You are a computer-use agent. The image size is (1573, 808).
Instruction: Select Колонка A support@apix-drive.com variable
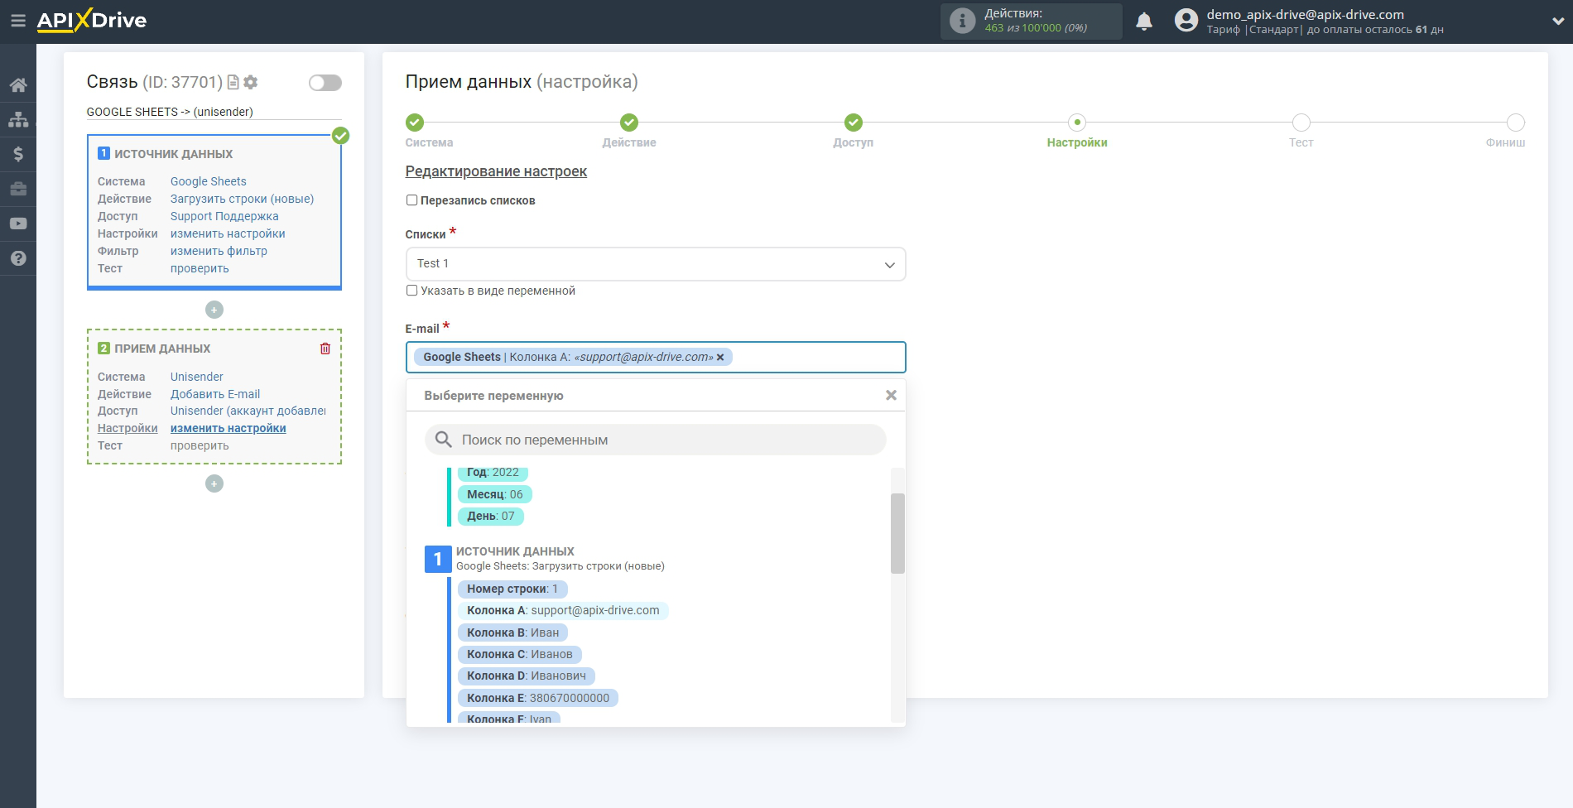click(x=563, y=610)
